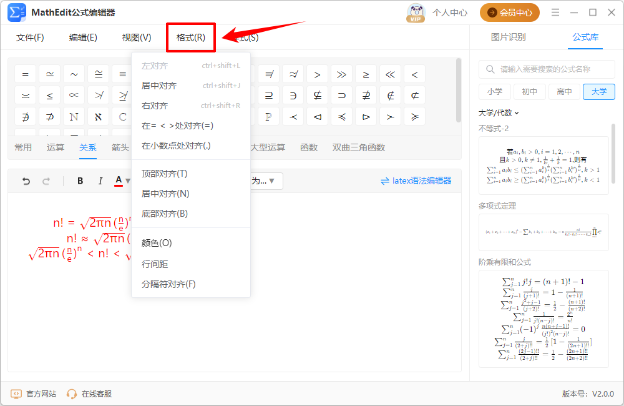This screenshot has height=406, width=624.
Task: Insert the greater-than (>) symbol
Action: pyautogui.click(x=317, y=74)
